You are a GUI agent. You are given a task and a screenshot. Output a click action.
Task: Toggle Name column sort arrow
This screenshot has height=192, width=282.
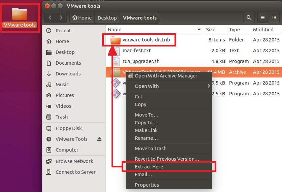[x=199, y=29]
